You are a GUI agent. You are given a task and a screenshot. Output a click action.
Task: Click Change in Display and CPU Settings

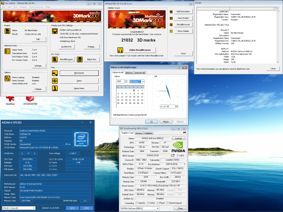(x=92, y=47)
